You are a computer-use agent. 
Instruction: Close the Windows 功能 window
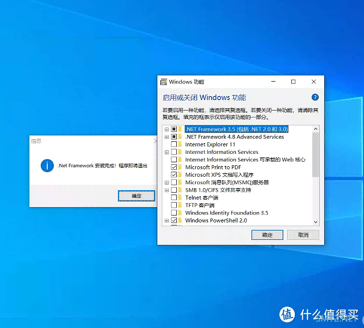tap(314, 82)
